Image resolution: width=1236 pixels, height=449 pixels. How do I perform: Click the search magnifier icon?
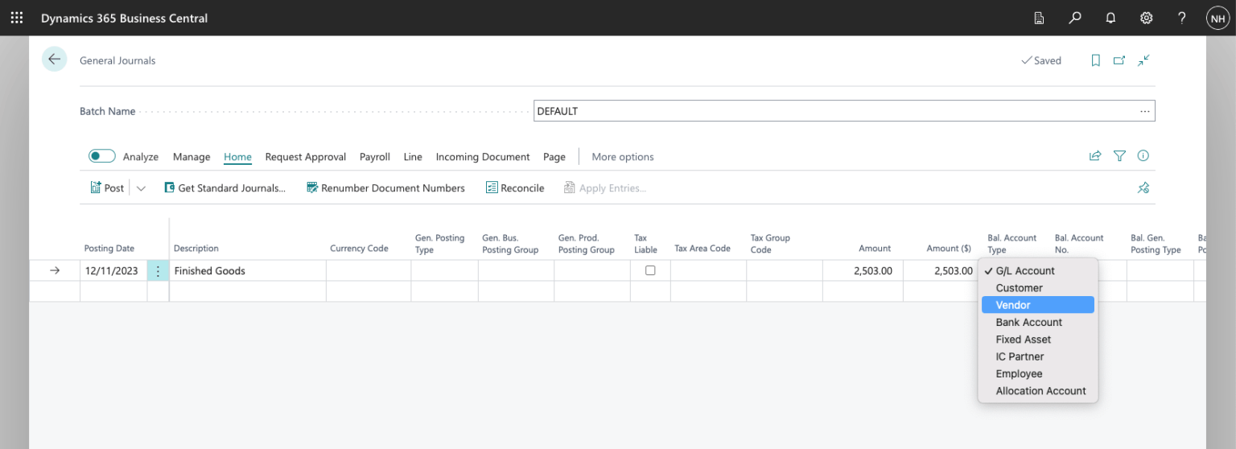(1075, 18)
